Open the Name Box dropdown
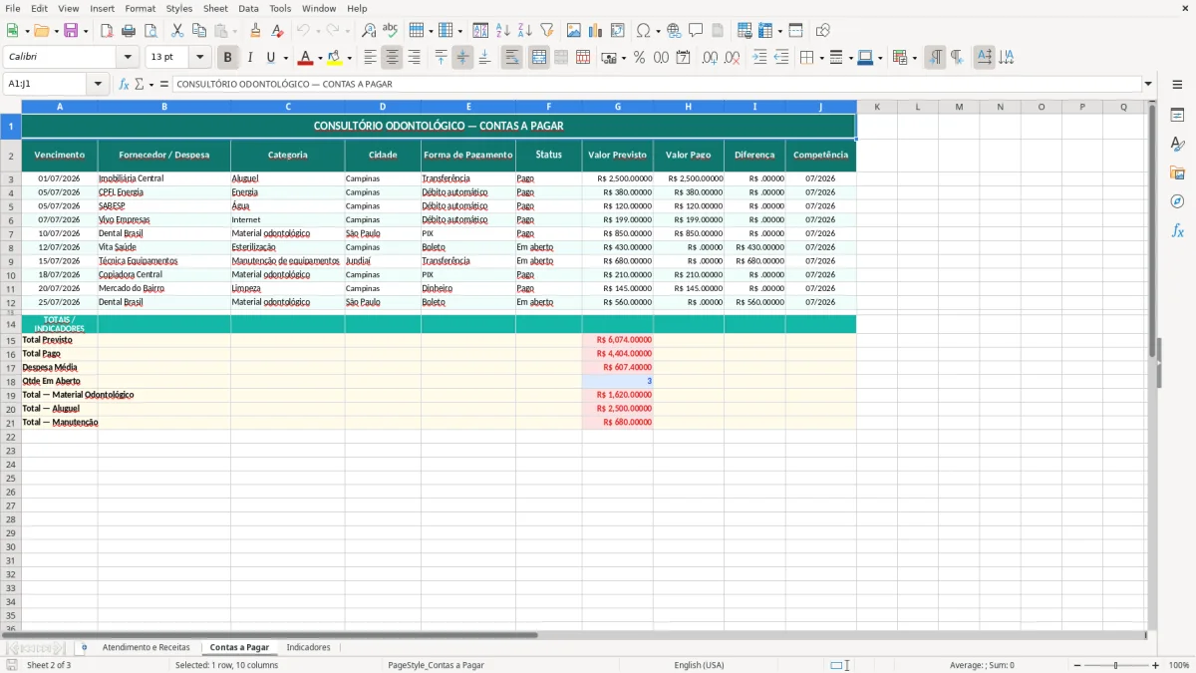Image resolution: width=1196 pixels, height=673 pixels. point(99,84)
